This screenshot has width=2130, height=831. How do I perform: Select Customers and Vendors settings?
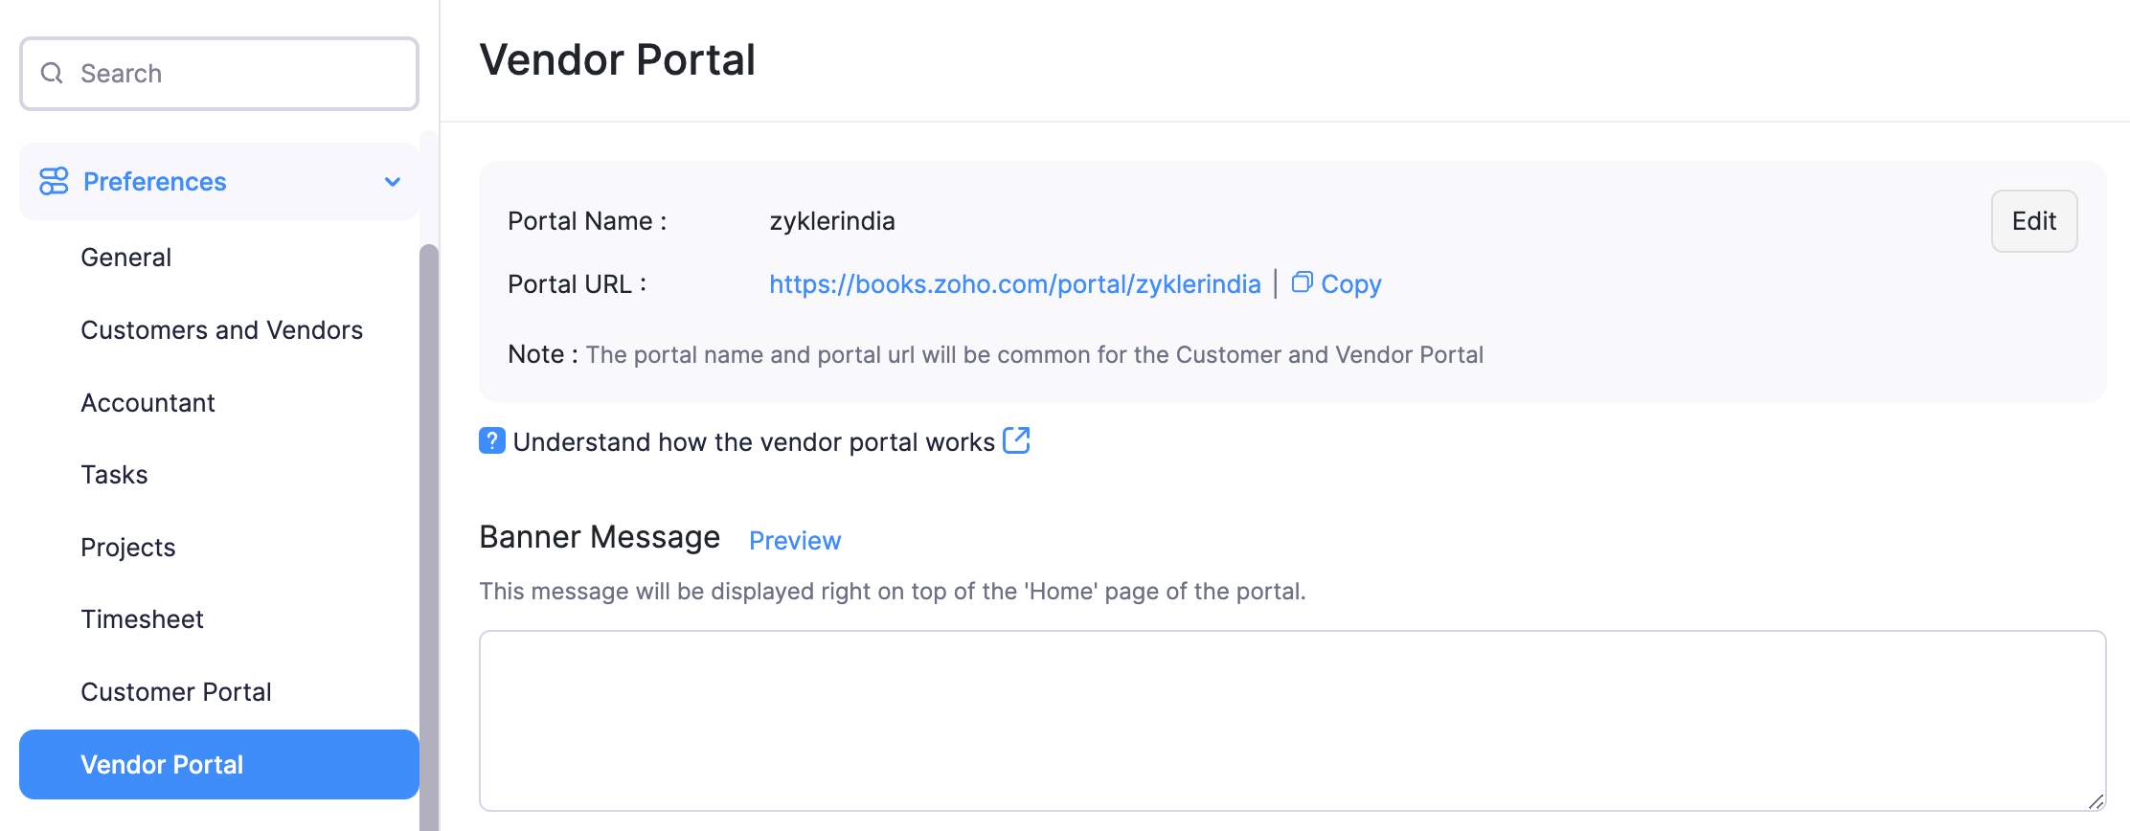(221, 330)
